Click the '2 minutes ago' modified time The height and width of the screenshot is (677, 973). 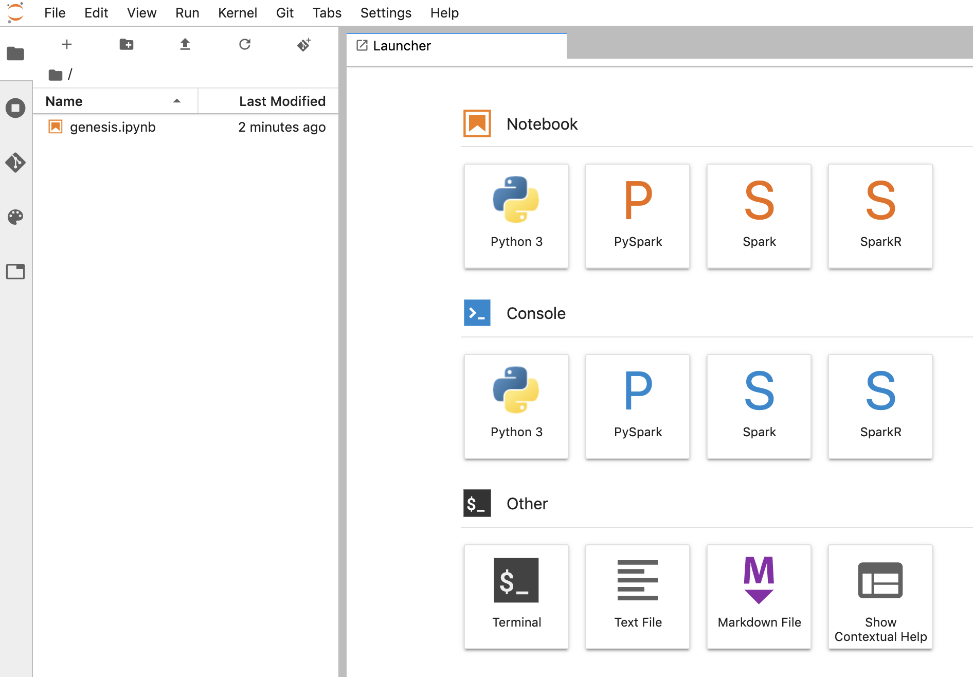[x=282, y=127]
